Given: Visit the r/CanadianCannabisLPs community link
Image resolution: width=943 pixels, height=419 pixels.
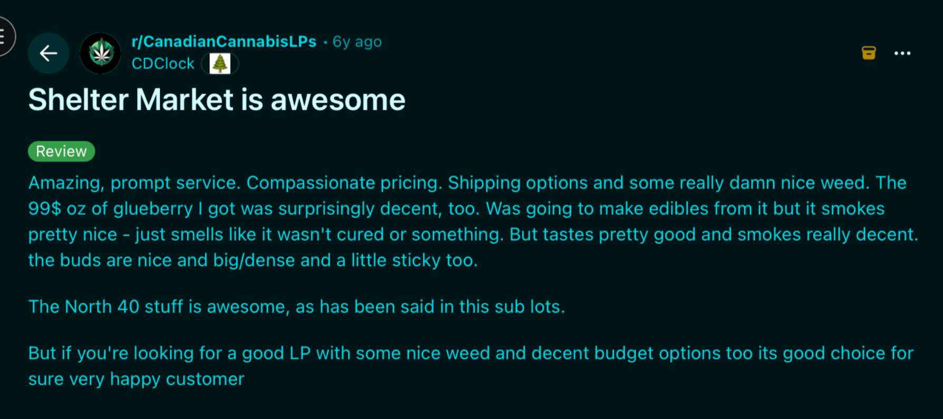Looking at the screenshot, I should click(x=224, y=42).
